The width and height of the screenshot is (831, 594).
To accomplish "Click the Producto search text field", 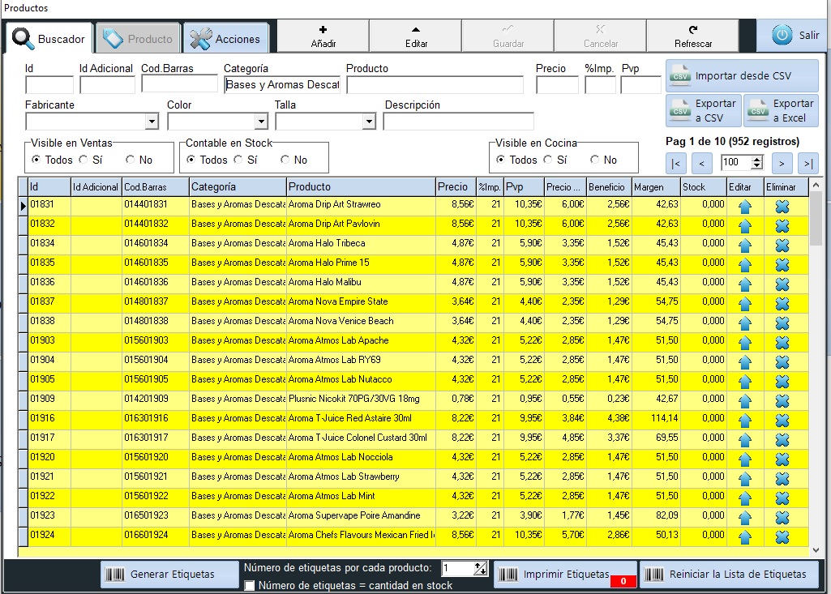I will click(x=435, y=85).
